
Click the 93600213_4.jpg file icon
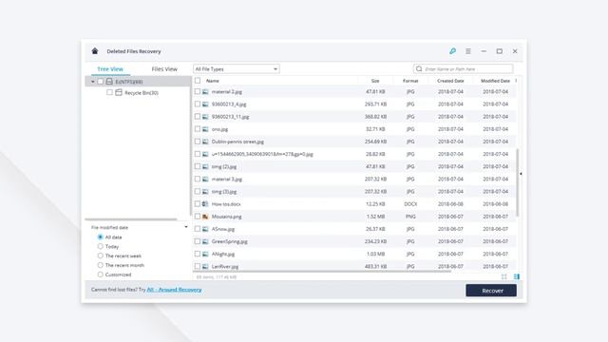205,104
